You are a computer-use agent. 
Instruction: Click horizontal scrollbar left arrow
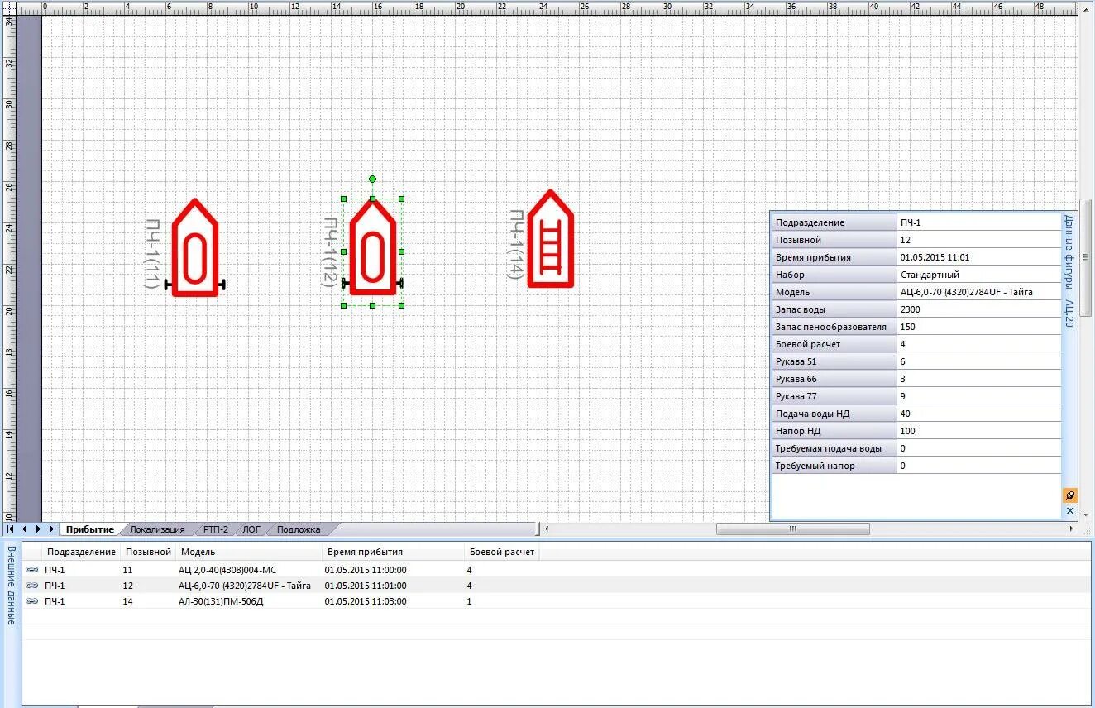tap(546, 529)
